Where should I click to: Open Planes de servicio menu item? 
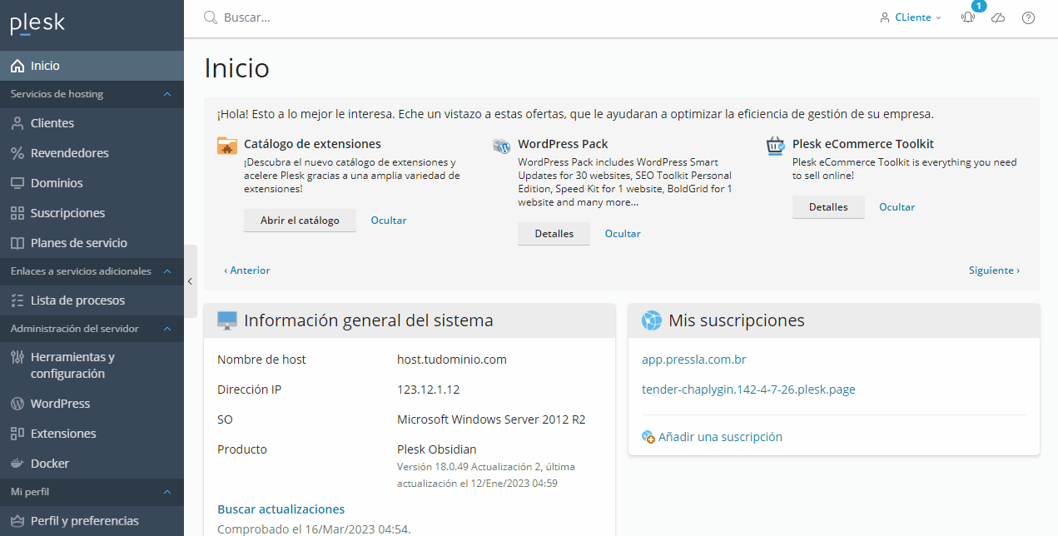(x=92, y=243)
